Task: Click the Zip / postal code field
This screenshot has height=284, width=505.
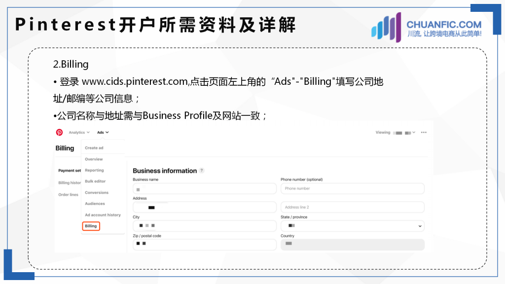Action: click(x=205, y=245)
